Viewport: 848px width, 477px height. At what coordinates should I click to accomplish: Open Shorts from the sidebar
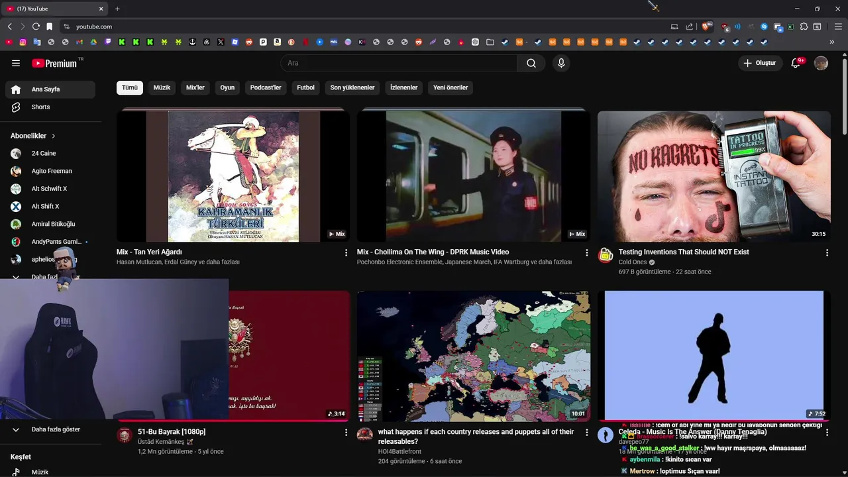[50, 107]
